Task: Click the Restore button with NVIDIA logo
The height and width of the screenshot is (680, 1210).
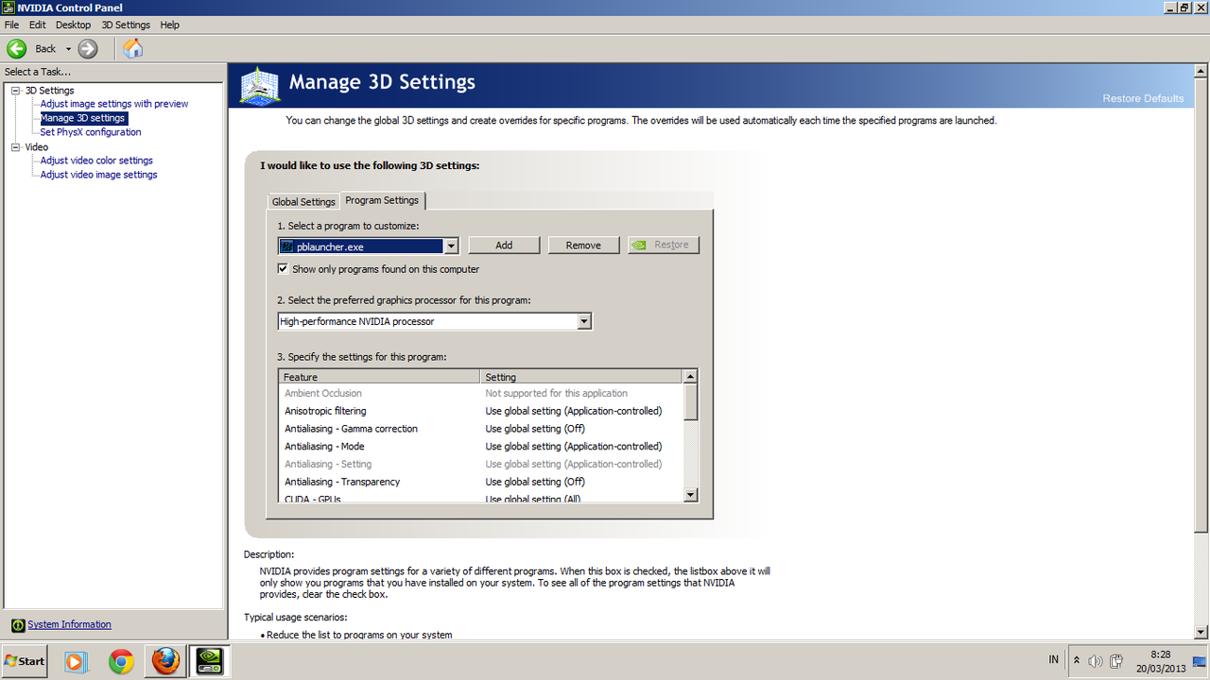Action: (664, 245)
